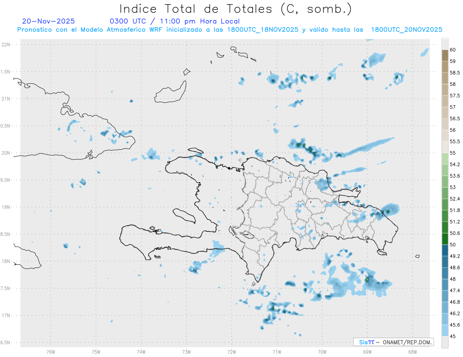
Task: Click the color bar value 54.2
Action: [x=455, y=164]
